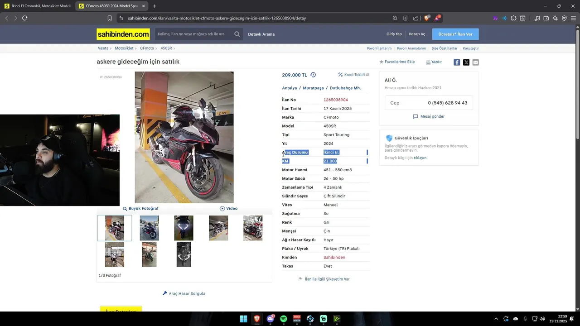Open Spotify from the taskbar
580x326 pixels.
284,319
